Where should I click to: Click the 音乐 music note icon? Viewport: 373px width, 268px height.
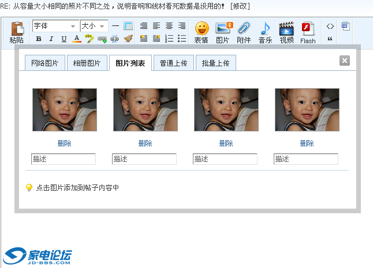click(x=265, y=32)
